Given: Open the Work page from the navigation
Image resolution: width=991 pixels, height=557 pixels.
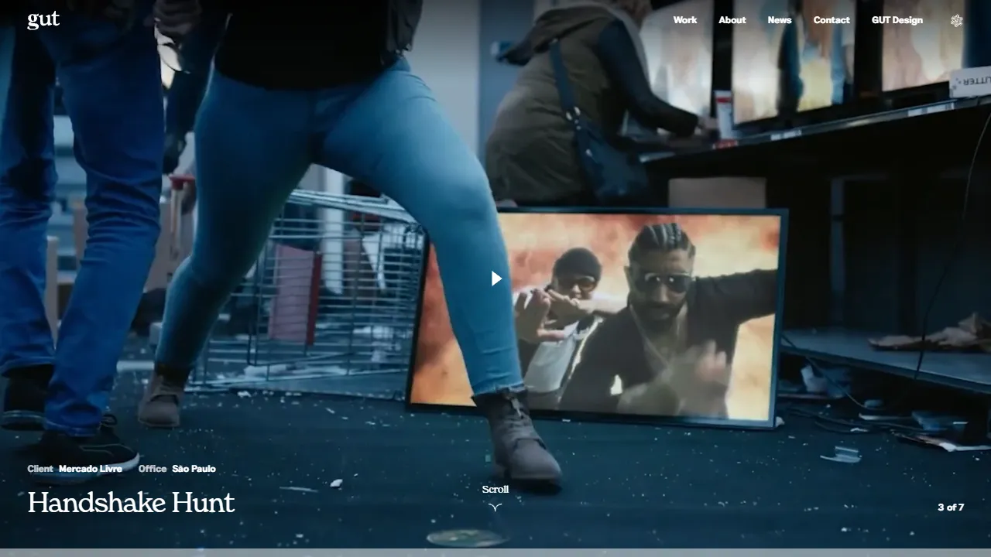Looking at the screenshot, I should point(684,20).
